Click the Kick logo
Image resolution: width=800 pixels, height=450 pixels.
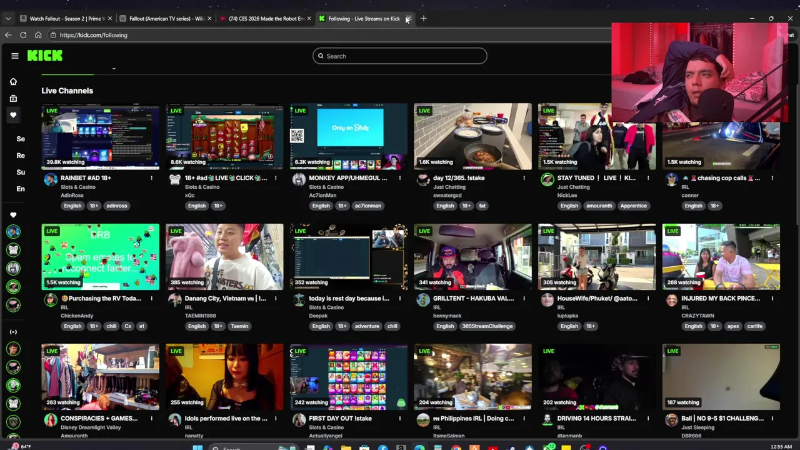pos(45,56)
